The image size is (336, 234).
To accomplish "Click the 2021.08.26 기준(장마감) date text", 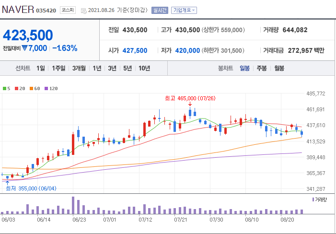I will pos(117,10).
